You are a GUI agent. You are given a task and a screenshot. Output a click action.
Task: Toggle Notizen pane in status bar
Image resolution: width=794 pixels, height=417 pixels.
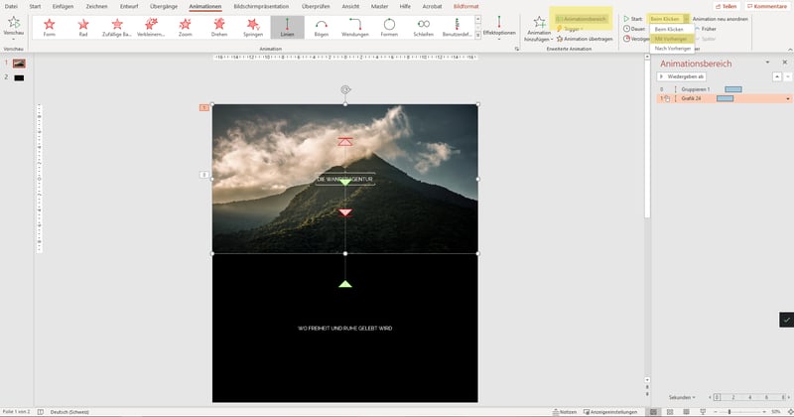click(565, 412)
